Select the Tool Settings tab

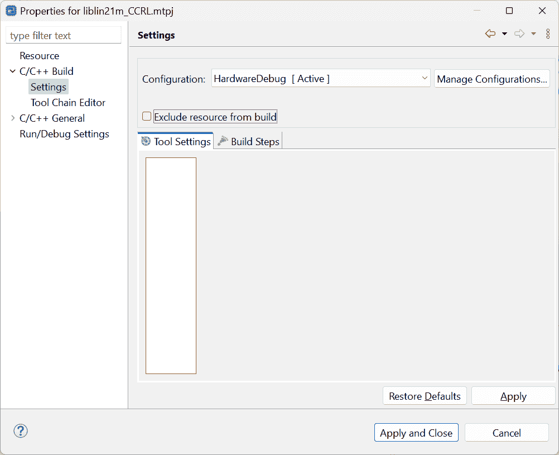176,141
